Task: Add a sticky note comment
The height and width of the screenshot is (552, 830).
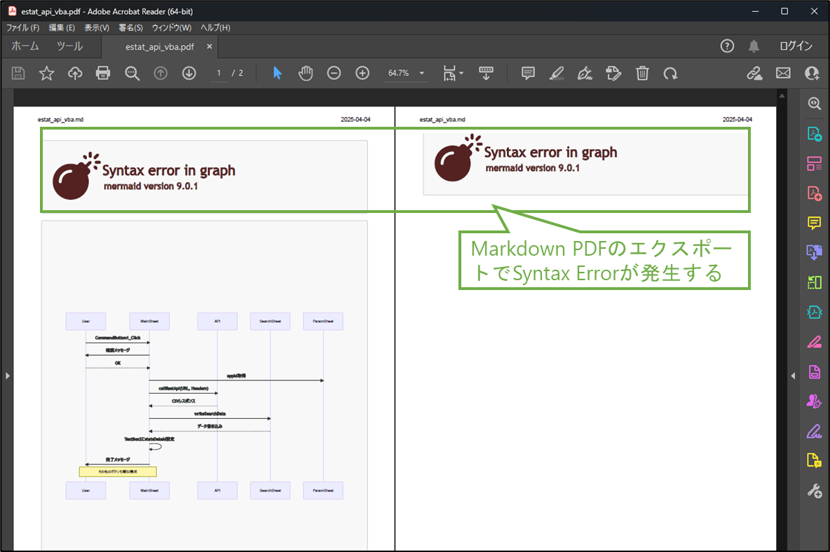Action: (528, 73)
